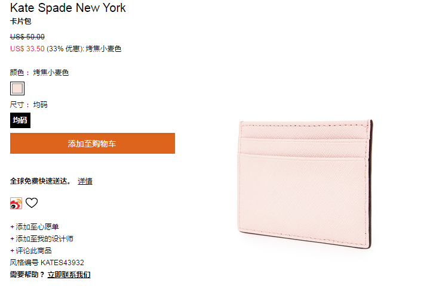
Task: Click the 需要帮助？ help text
Action: pyautogui.click(x=27, y=275)
